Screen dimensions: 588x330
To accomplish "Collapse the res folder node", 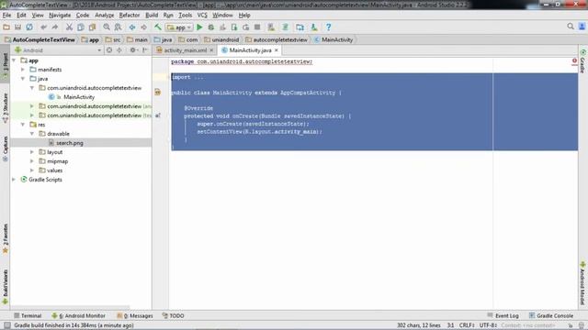I will click(23, 125).
